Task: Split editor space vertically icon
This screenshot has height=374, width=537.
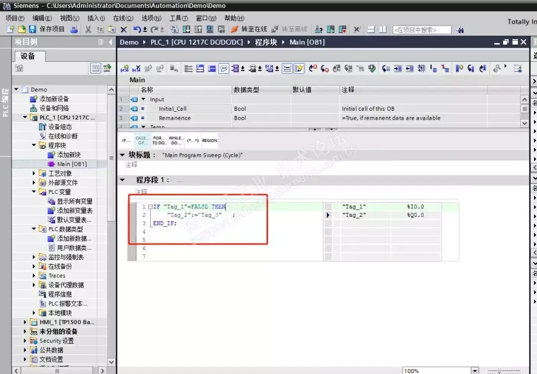Action: click(382, 29)
